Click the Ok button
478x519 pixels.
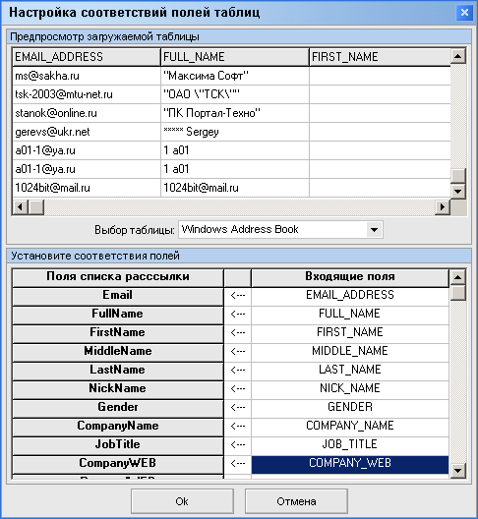click(x=182, y=501)
